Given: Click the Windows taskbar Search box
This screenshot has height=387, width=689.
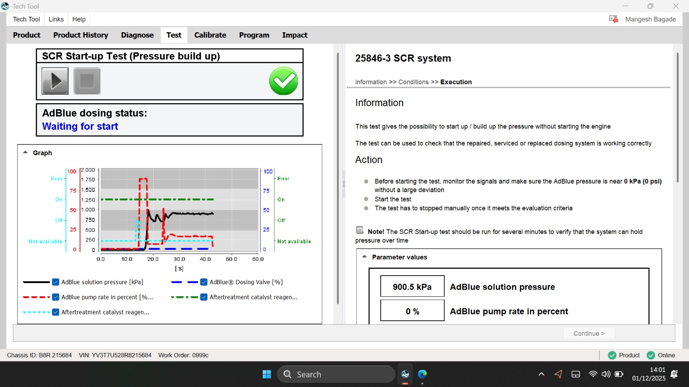Looking at the screenshot, I should [336, 374].
